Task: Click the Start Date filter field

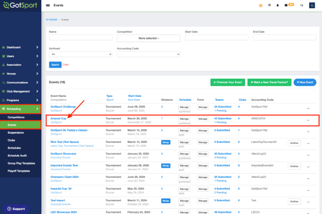Action: pos(217,37)
